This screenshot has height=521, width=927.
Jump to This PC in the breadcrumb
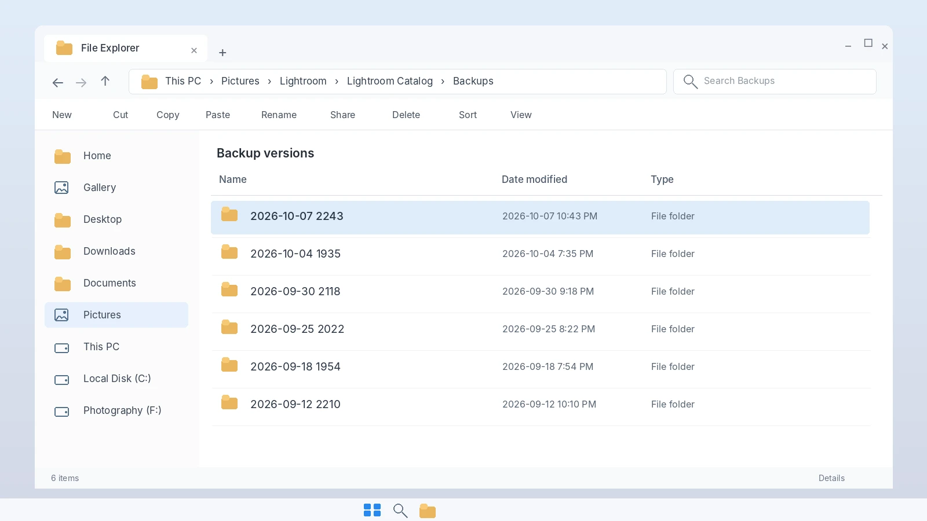click(x=183, y=81)
